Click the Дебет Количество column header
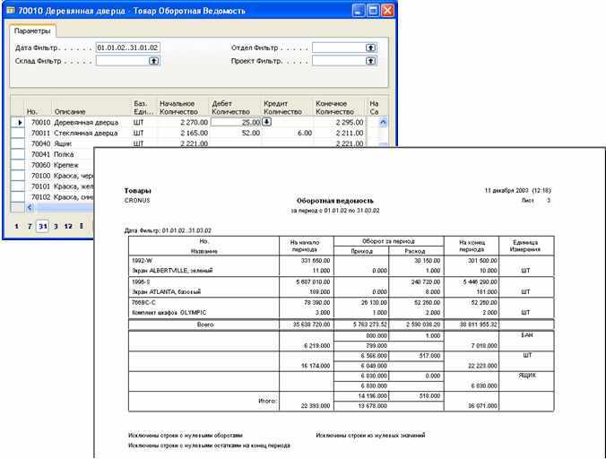This screenshot has width=606, height=459. 235,108
